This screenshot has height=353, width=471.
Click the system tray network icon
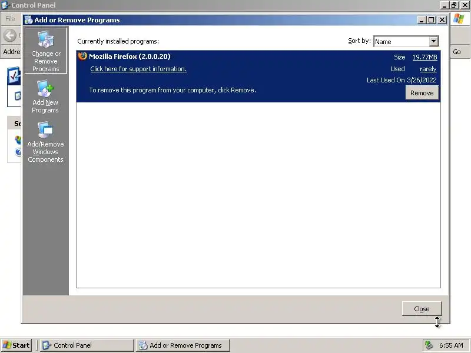point(429,345)
